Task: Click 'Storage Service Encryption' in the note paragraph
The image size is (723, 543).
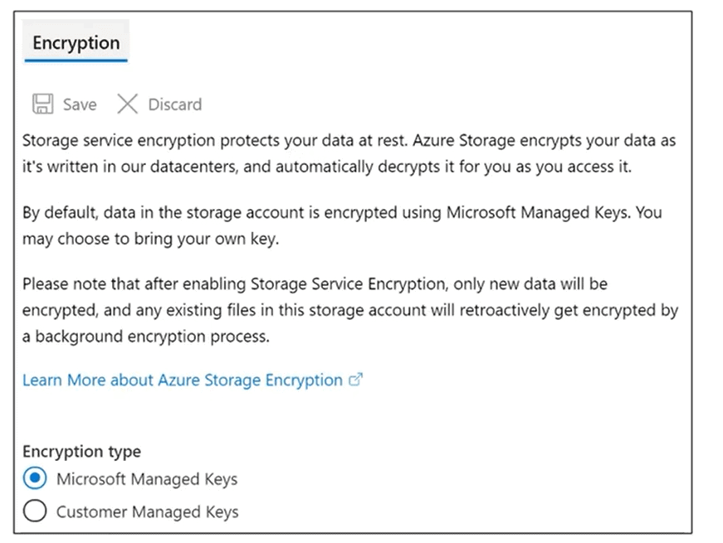Action: tap(349, 284)
